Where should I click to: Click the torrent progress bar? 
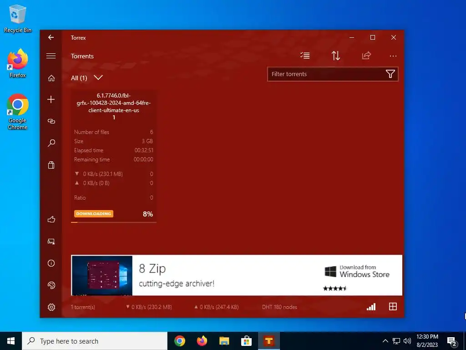[114, 222]
